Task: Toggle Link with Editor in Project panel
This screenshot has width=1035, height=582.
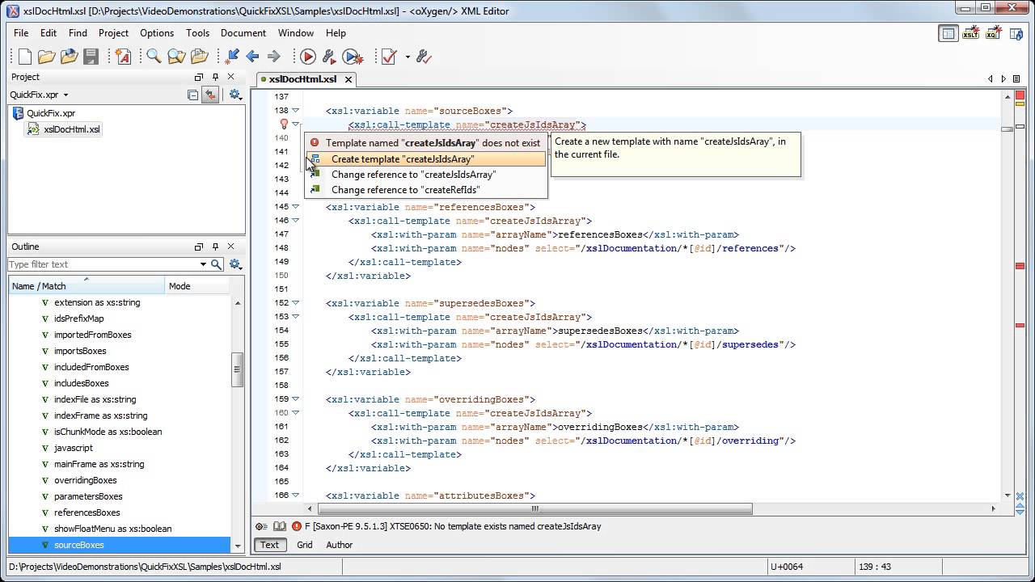Action: tap(210, 95)
